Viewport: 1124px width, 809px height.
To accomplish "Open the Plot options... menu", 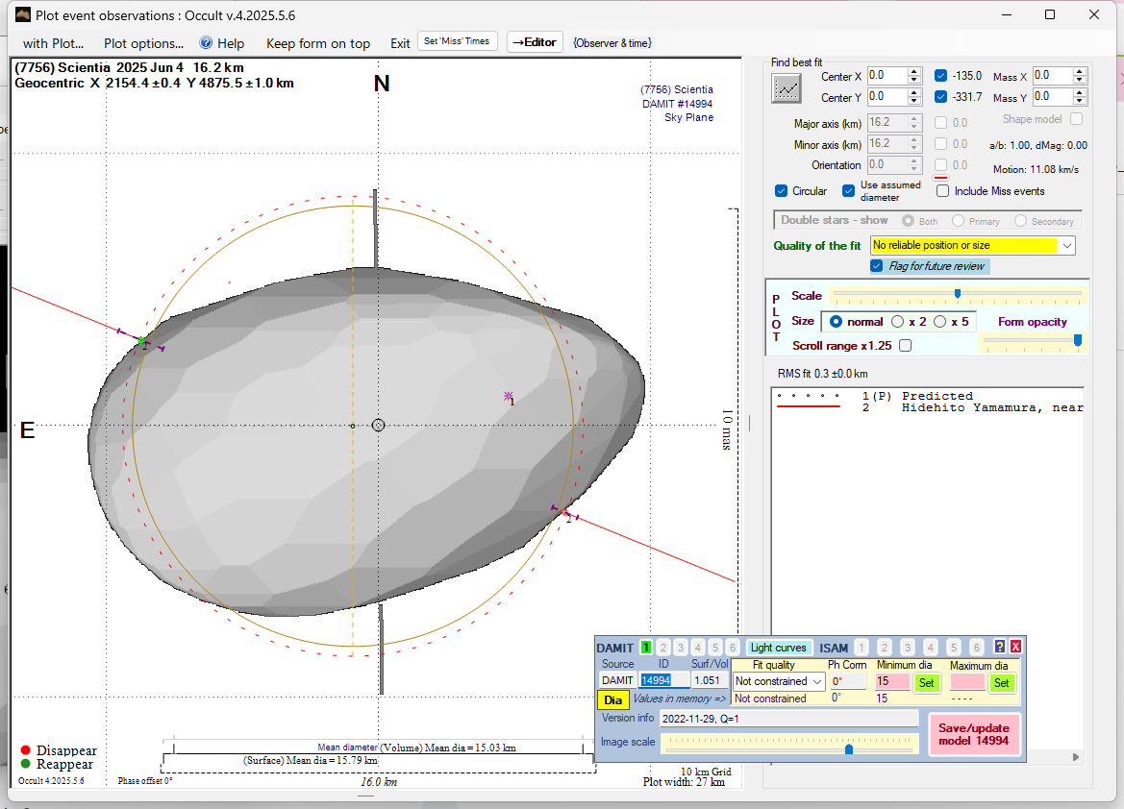I will 143,43.
